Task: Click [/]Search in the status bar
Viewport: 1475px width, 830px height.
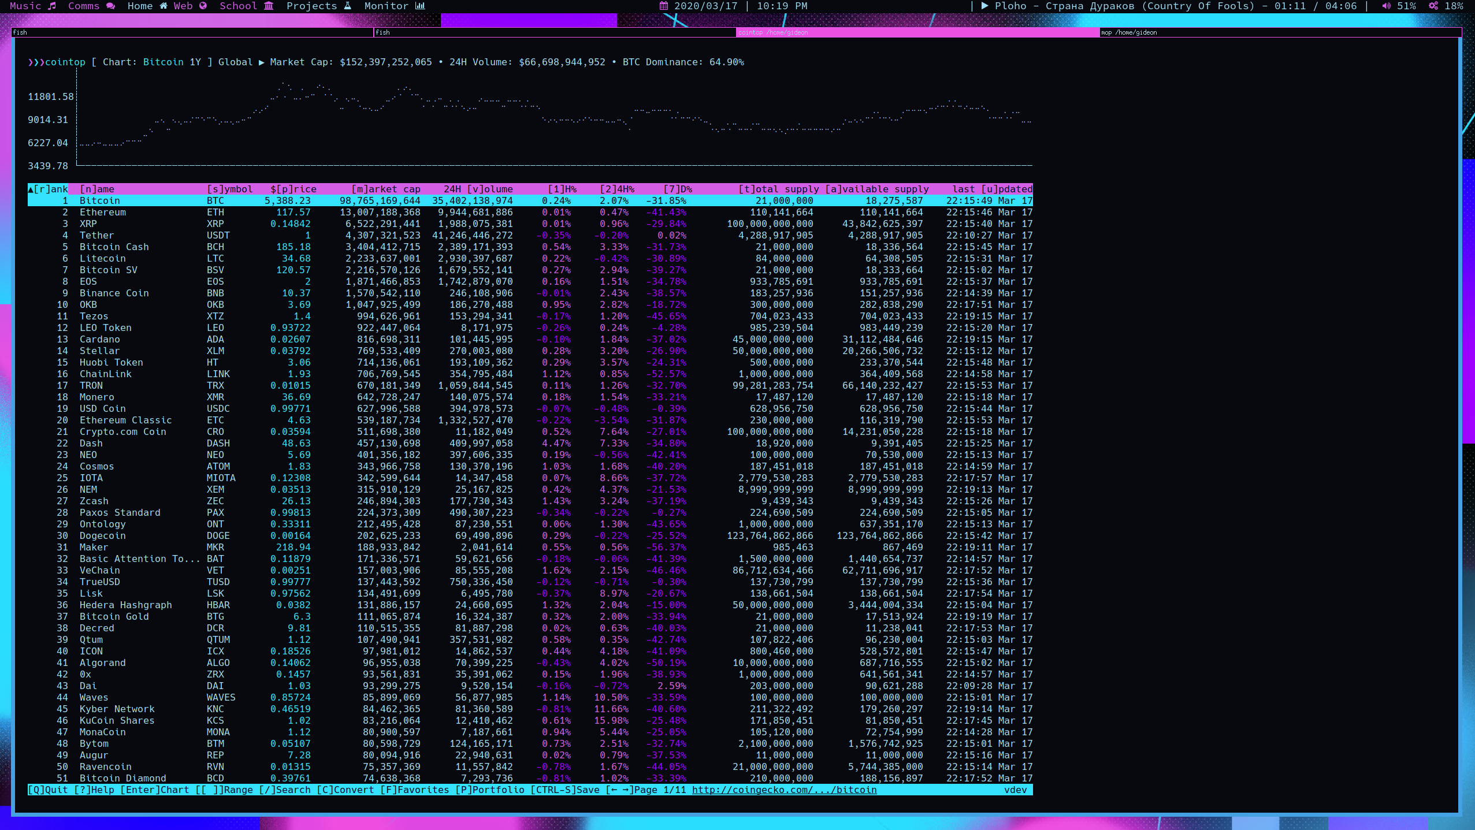Action: click(284, 790)
